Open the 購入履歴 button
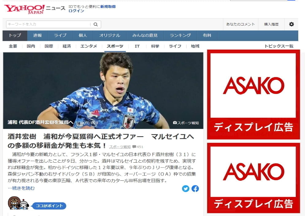 click(271, 24)
